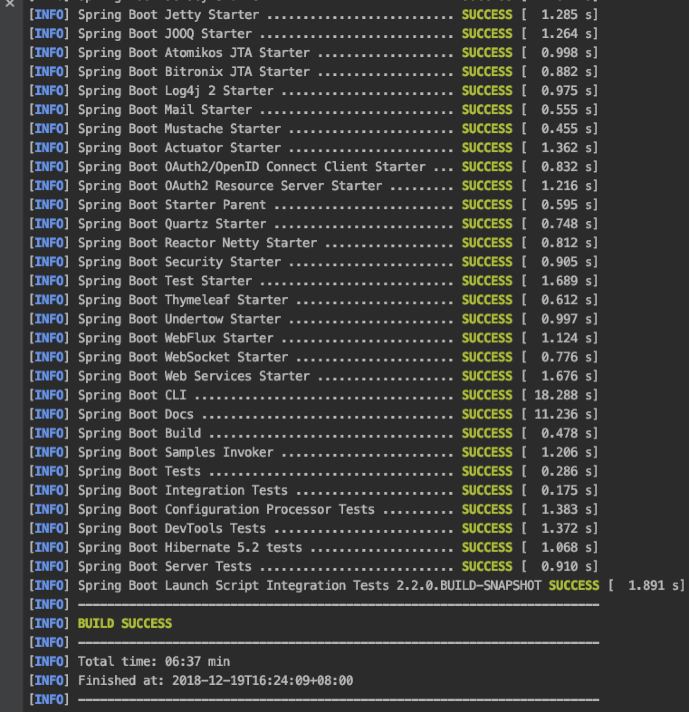
Task: Click SUCCESS status on Spring Boot CLI row
Action: point(487,395)
